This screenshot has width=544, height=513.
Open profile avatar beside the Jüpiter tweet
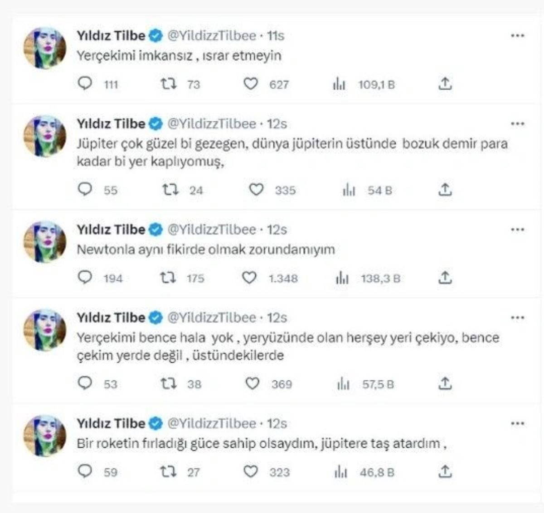[45, 136]
